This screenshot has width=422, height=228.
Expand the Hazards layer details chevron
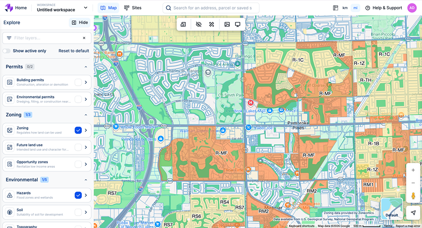click(86, 195)
